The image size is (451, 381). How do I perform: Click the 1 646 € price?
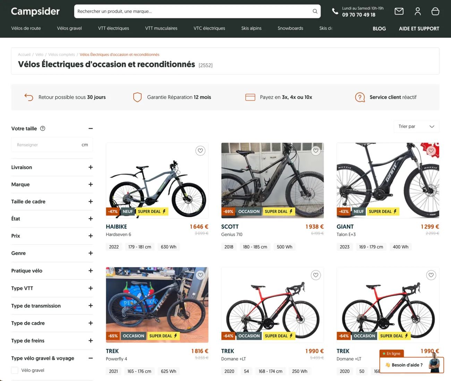click(x=199, y=227)
